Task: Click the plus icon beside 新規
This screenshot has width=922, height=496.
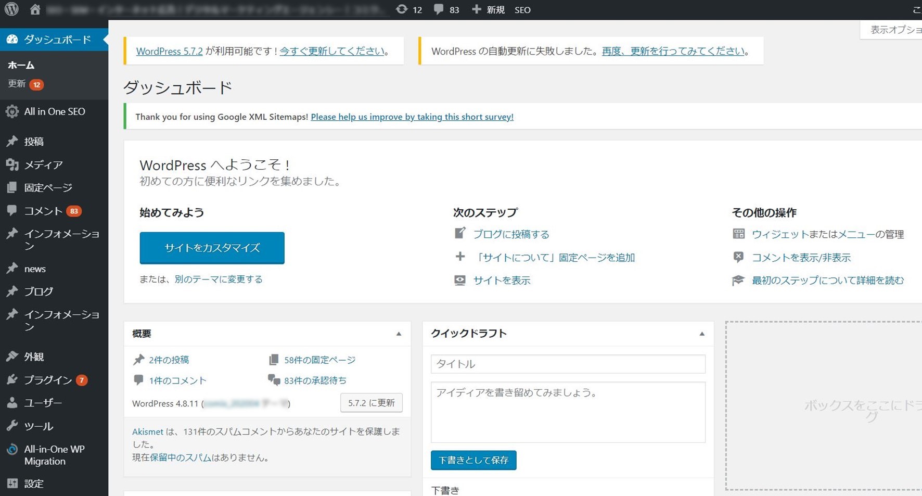Action: click(x=476, y=9)
